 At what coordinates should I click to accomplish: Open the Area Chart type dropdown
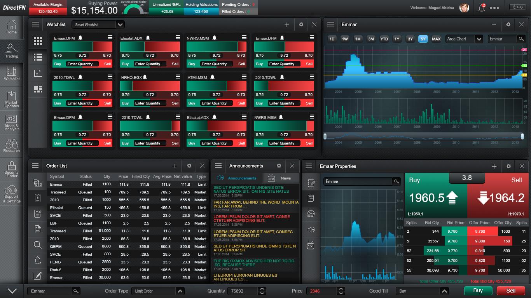(479, 39)
